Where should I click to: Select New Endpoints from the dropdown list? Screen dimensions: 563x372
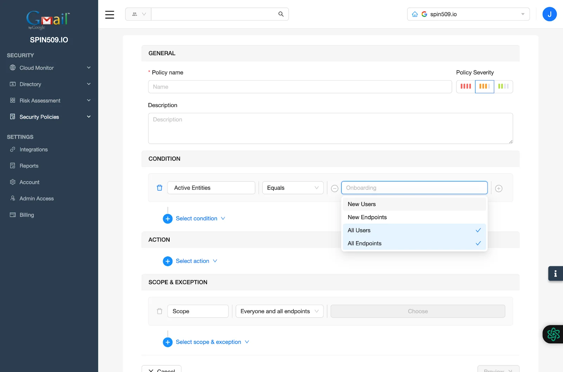(x=367, y=217)
